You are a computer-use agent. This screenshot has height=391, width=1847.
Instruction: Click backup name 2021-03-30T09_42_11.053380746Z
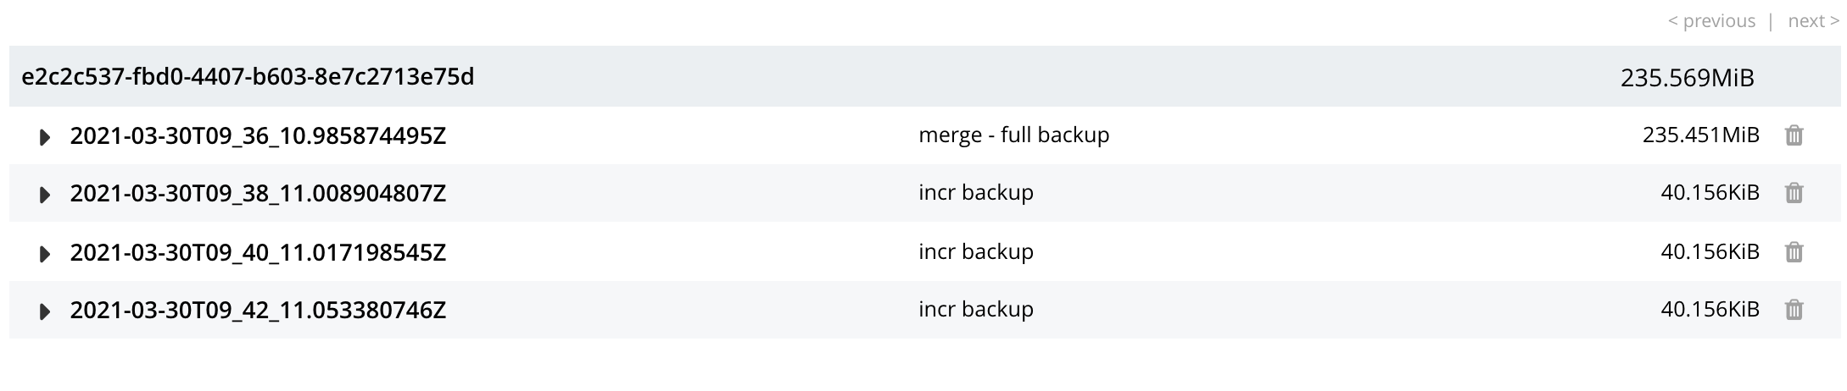coord(258,311)
